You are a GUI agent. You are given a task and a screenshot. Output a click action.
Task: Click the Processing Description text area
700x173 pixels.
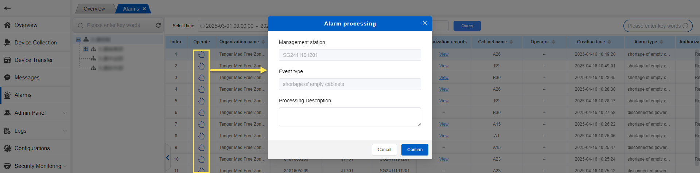click(350, 117)
